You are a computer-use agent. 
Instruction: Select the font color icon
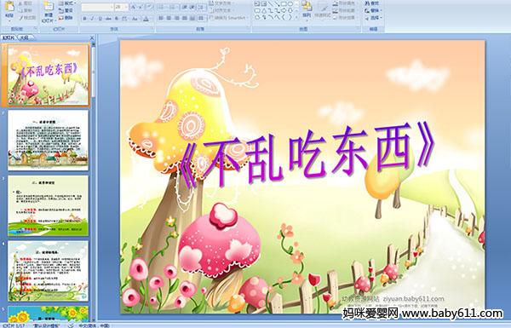tap(146, 19)
